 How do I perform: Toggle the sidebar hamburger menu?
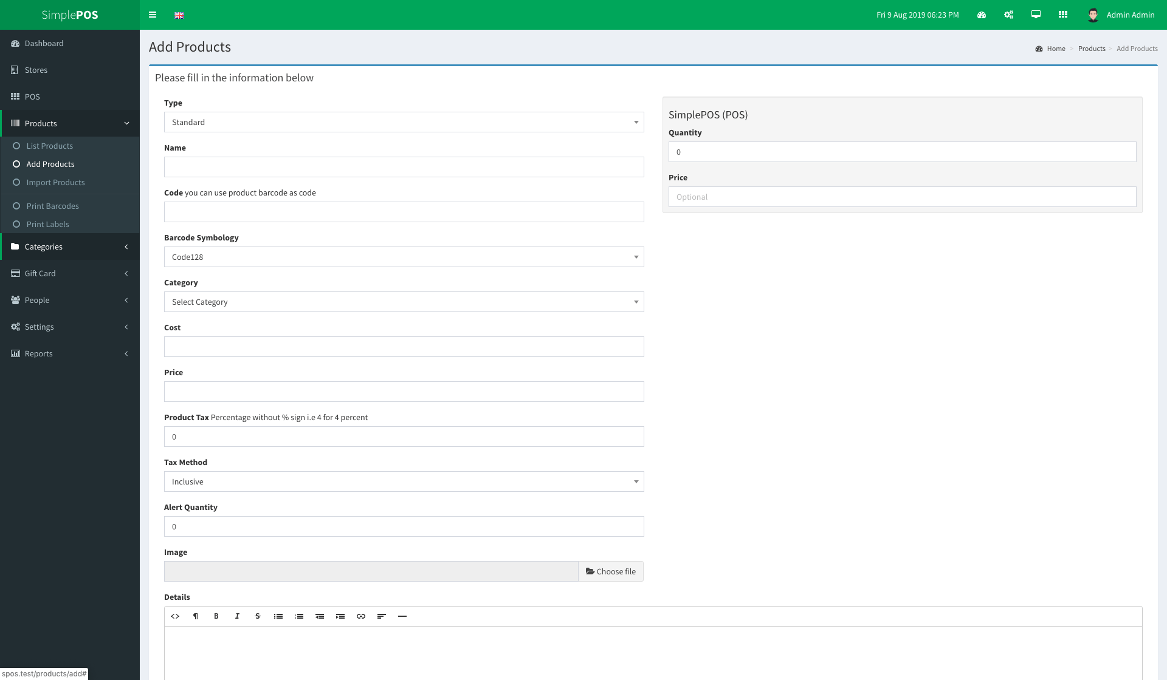tap(153, 15)
